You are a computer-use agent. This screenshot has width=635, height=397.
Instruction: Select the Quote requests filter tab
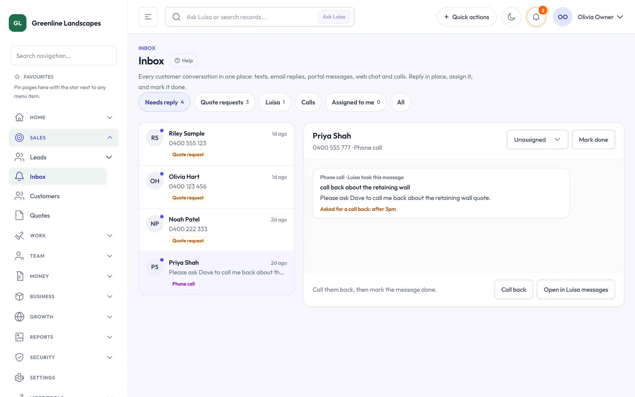tap(225, 102)
